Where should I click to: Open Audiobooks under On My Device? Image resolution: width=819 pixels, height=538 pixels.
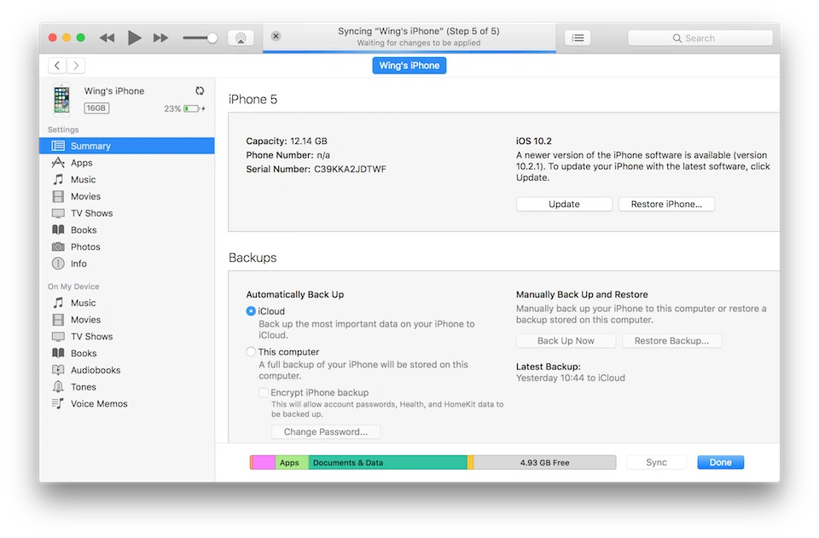point(127,370)
